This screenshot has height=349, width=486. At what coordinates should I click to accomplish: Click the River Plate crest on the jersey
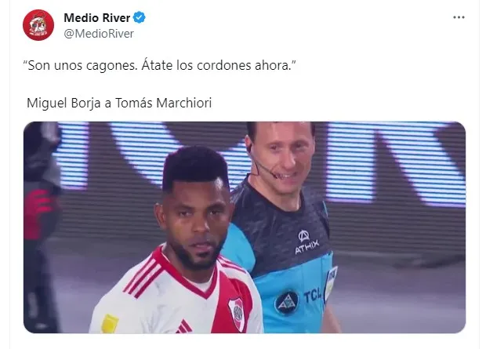pos(238,314)
